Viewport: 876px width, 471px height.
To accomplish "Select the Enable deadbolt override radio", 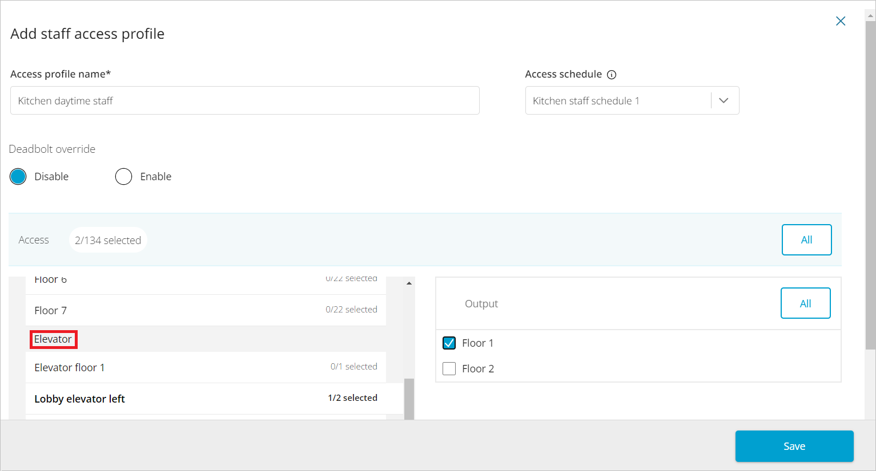I will tap(123, 177).
